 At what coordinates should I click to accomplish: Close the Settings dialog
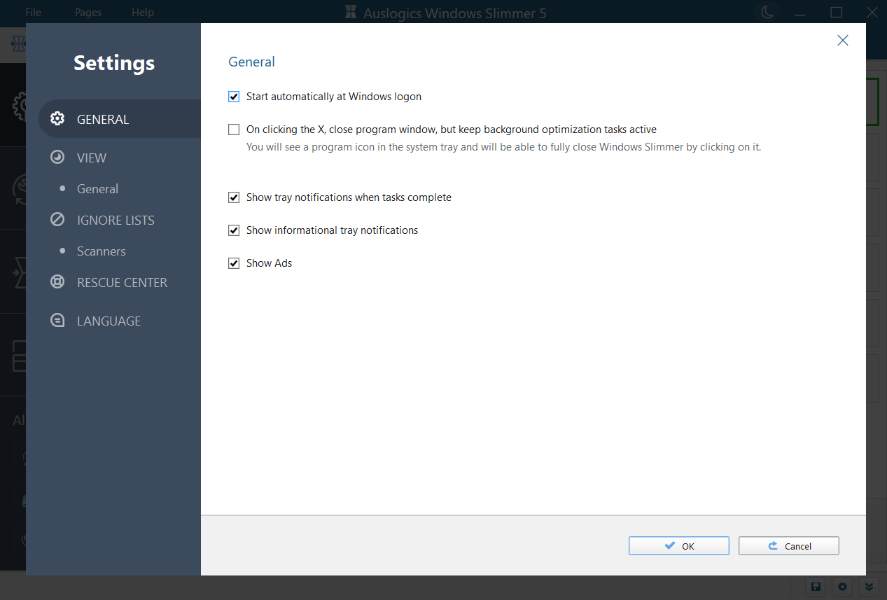click(842, 40)
